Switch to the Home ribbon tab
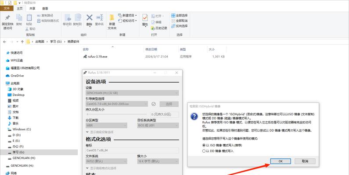The height and width of the screenshot is (175, 349). (20, 8)
